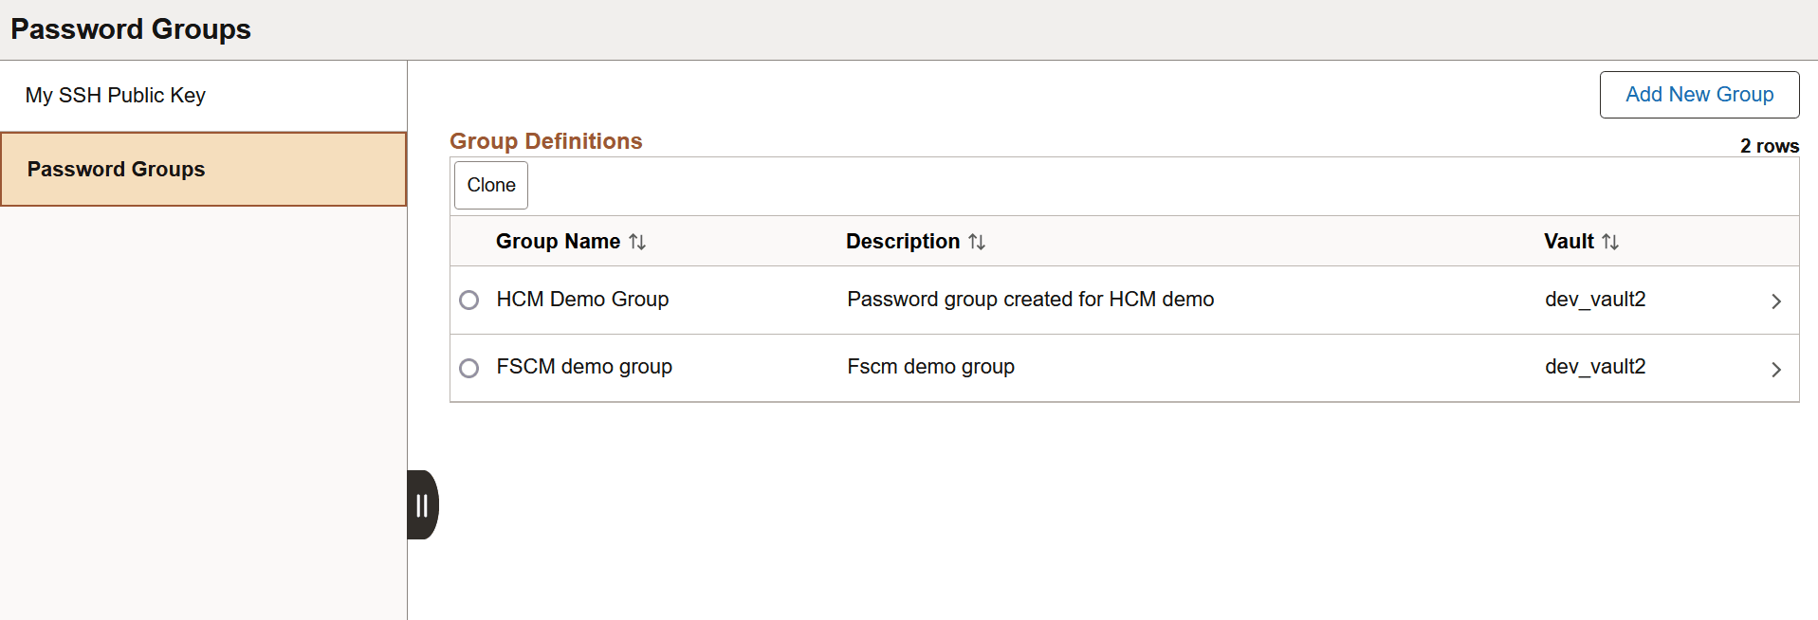Switch to My SSH Public Key section
This screenshot has height=620, width=1818.
point(115,95)
